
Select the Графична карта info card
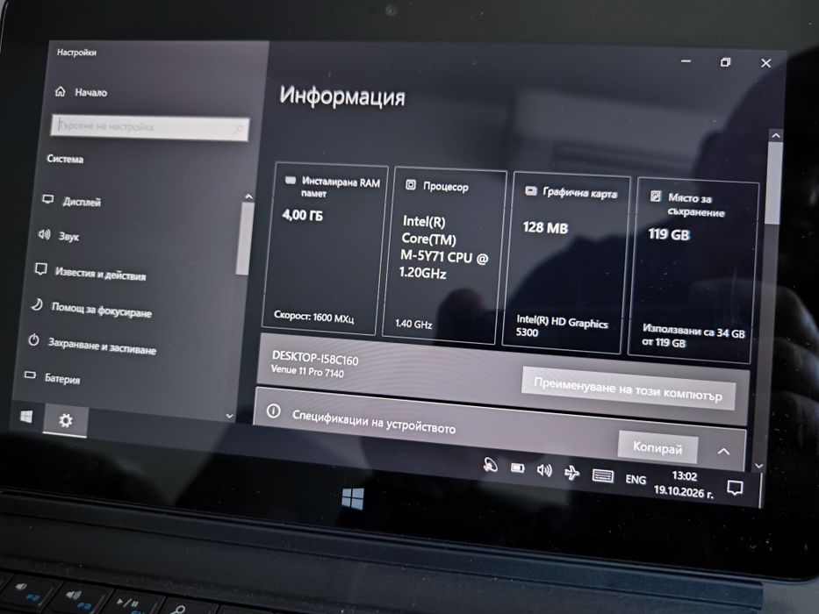(x=565, y=262)
